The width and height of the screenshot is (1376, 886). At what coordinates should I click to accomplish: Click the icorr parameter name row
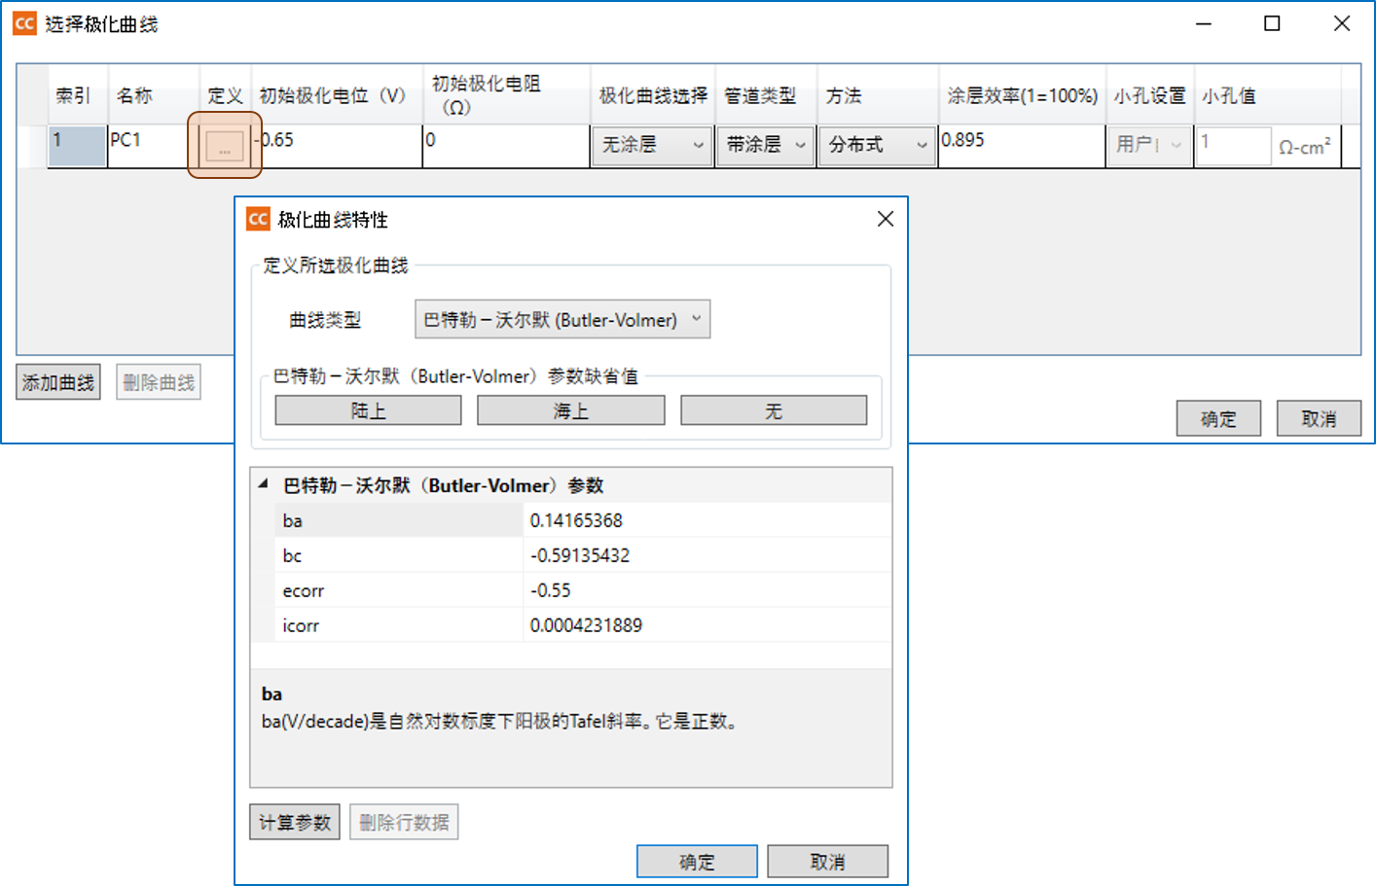399,625
